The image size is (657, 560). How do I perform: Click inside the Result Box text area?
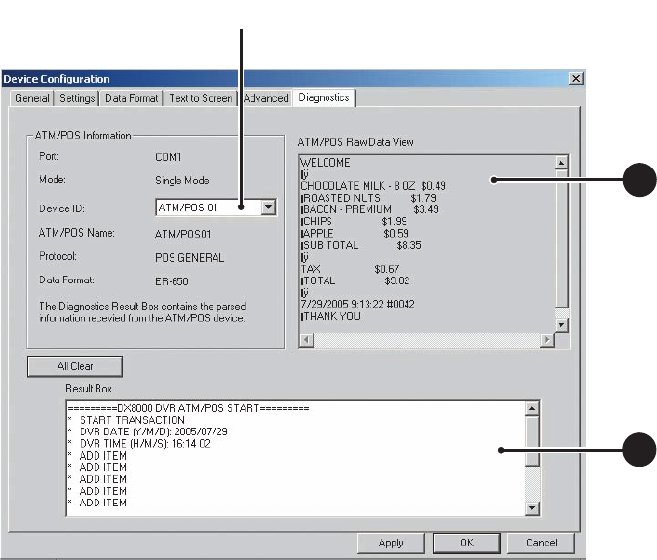(292, 458)
